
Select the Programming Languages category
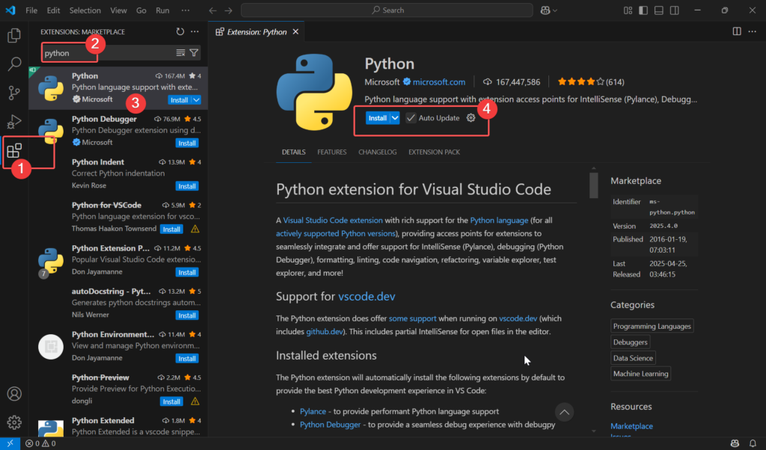[x=652, y=326]
